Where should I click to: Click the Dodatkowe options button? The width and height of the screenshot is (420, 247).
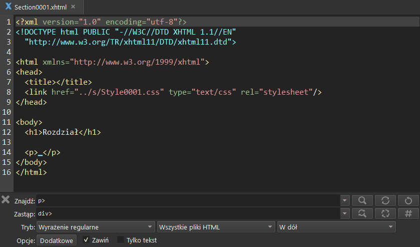pos(57,240)
